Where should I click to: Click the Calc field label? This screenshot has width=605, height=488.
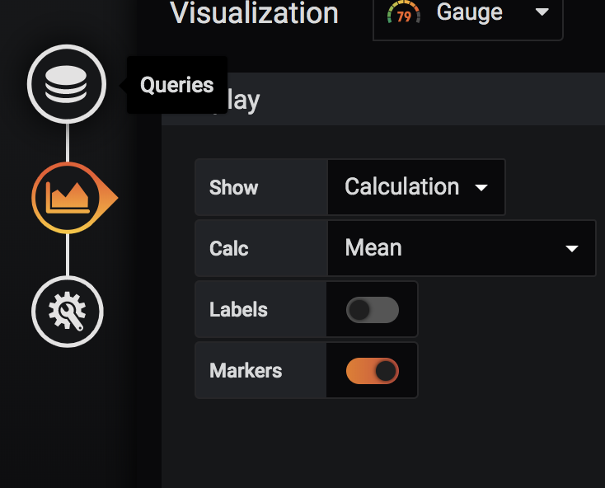(229, 249)
